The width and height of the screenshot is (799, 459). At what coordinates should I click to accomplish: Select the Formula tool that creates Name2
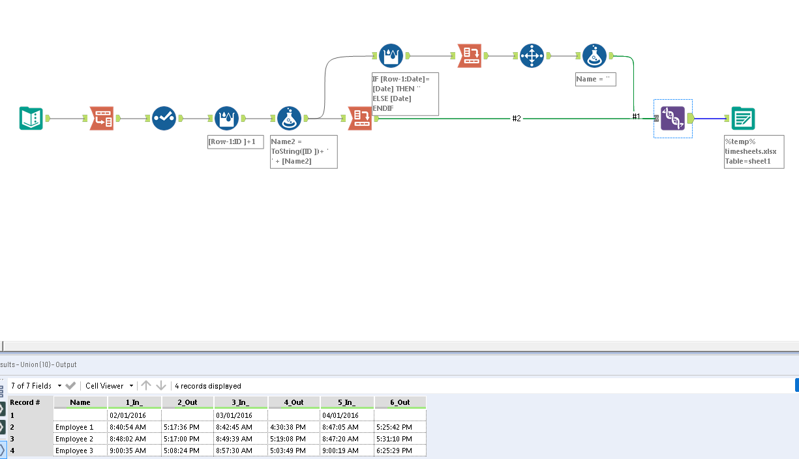click(x=289, y=118)
